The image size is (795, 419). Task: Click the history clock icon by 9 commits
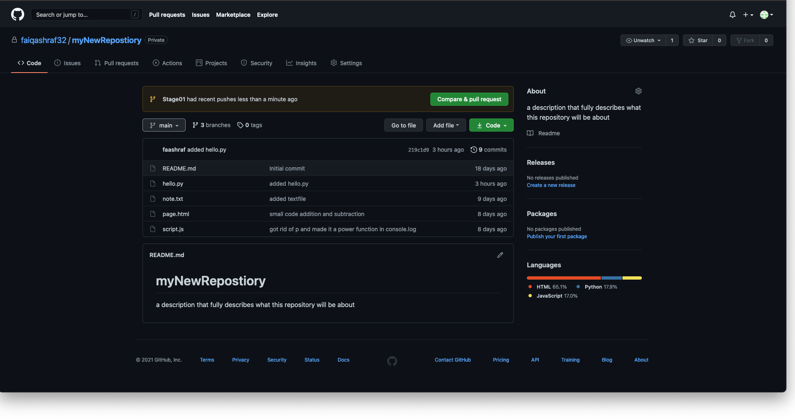click(x=474, y=150)
